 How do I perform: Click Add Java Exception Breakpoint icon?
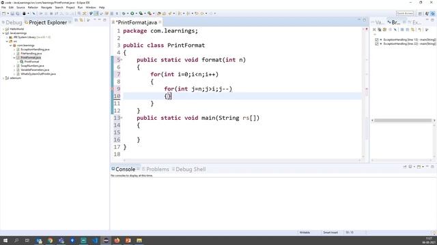420,29
